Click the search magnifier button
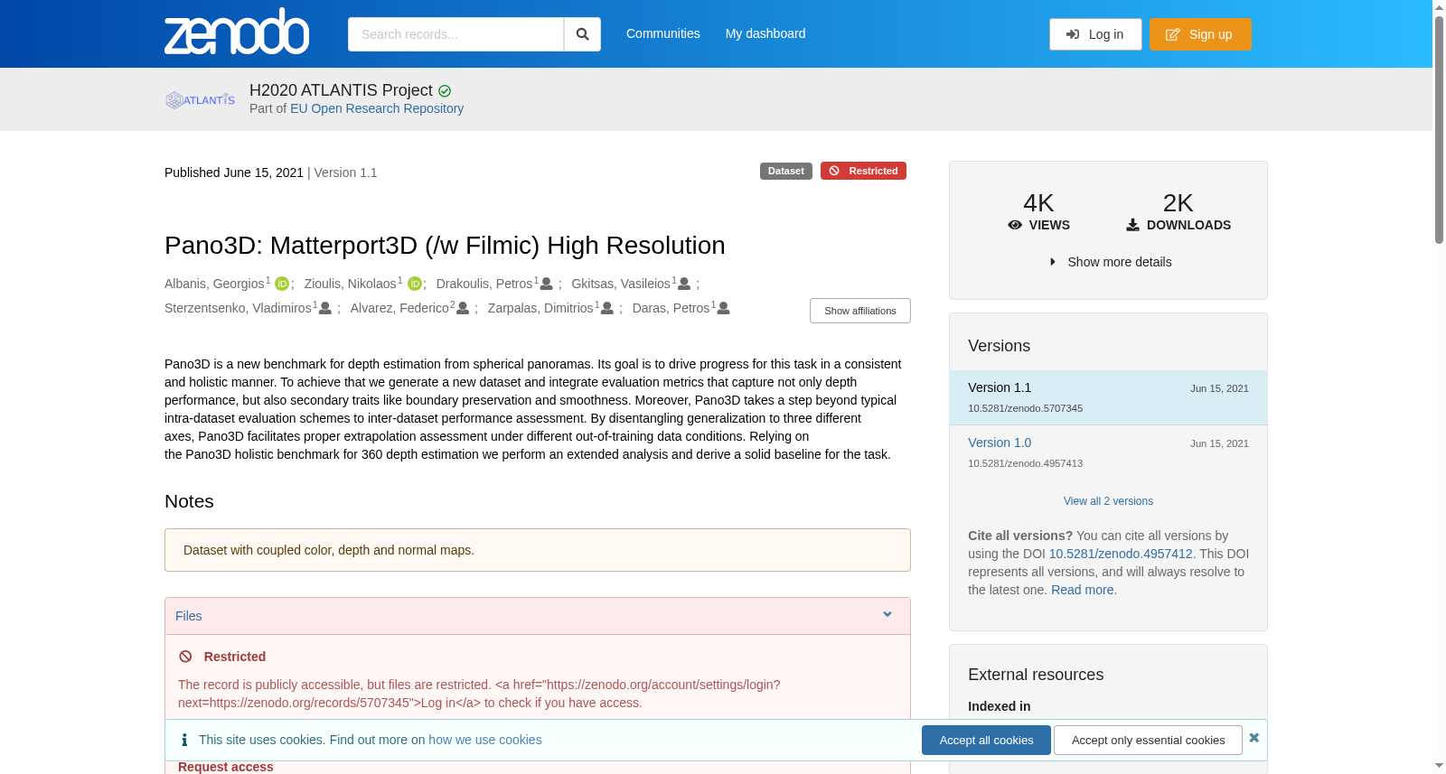1446x774 pixels. point(582,34)
